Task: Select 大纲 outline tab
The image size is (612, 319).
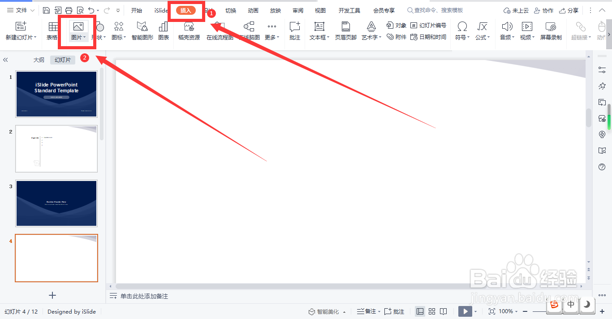Action: pos(39,60)
